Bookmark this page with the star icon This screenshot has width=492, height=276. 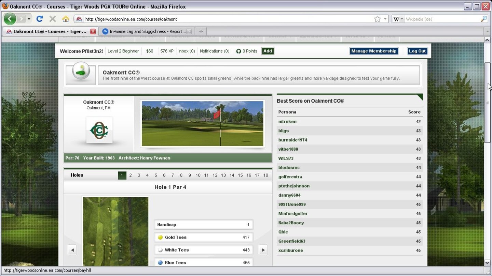(377, 19)
